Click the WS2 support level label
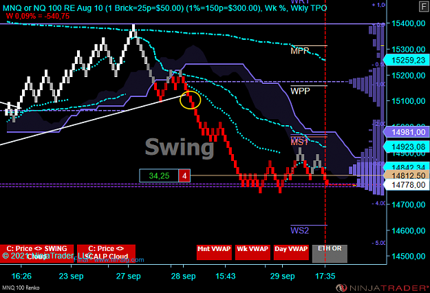 point(299,230)
